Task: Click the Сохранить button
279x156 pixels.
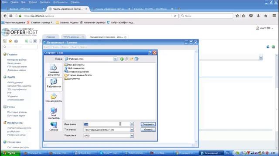Action: click(x=148, y=124)
